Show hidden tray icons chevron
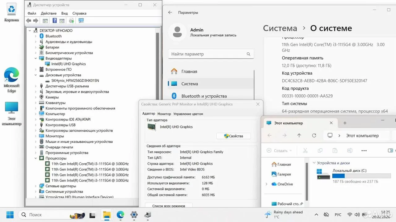This screenshot has height=222, width=396. (x=316, y=215)
